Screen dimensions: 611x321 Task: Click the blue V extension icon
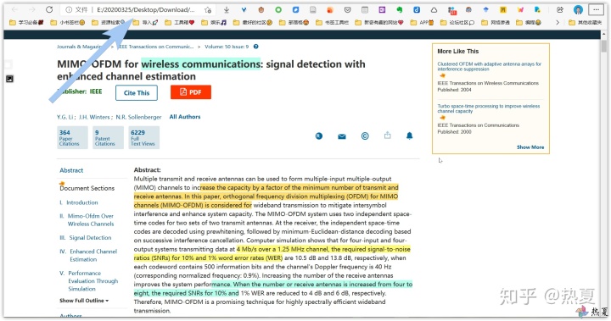[x=244, y=9]
